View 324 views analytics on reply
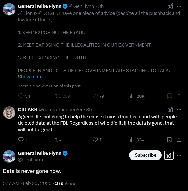The height and width of the screenshot is (191, 188). click(x=132, y=140)
